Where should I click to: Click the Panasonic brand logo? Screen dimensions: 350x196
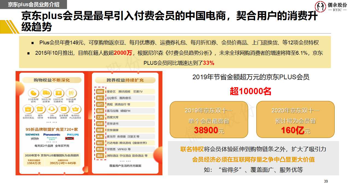52,134
